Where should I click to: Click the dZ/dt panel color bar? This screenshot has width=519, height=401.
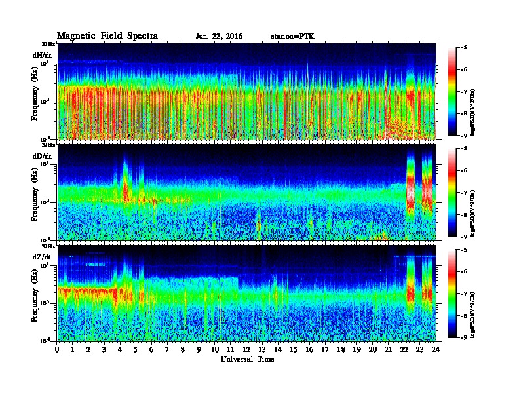point(452,294)
